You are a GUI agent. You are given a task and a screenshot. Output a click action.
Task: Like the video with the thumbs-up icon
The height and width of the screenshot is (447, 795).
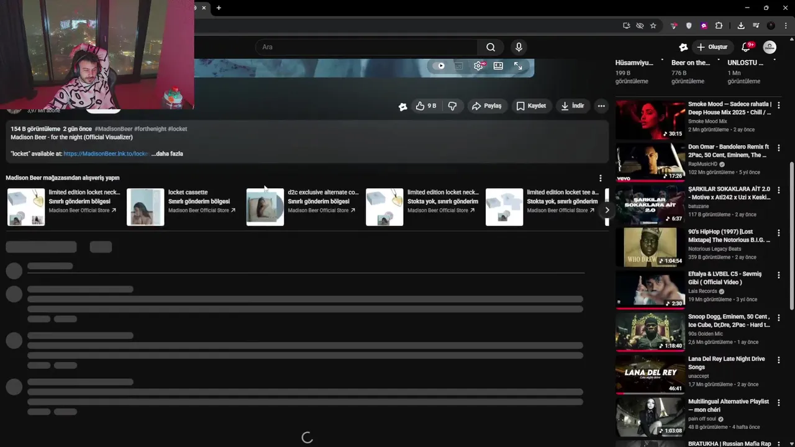tap(426, 106)
